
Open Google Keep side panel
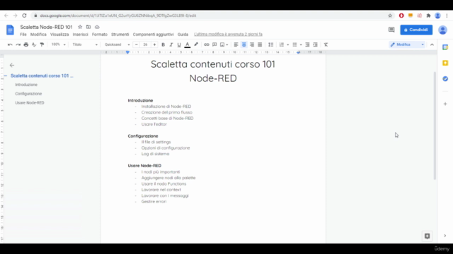point(445,63)
